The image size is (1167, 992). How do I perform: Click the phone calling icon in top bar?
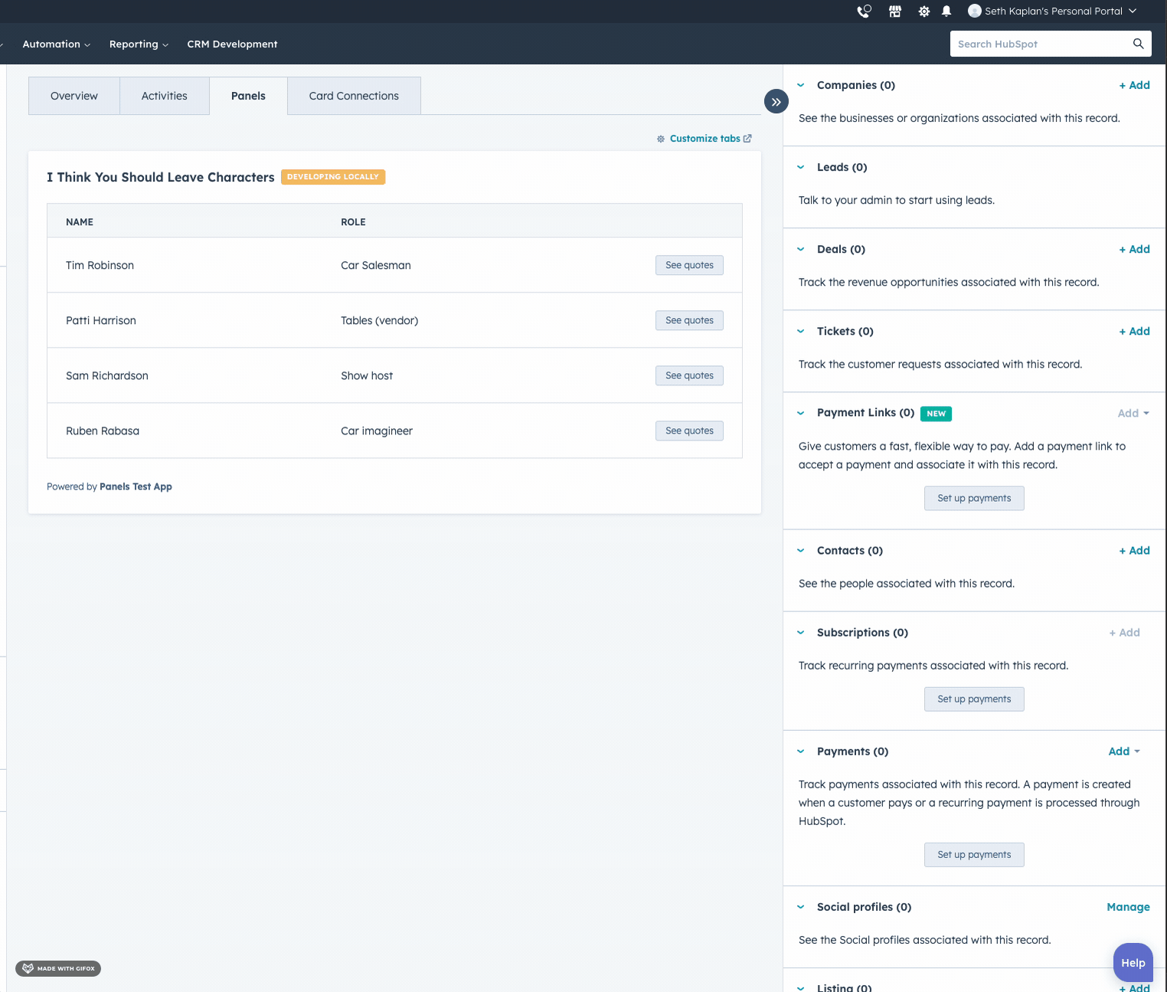point(864,11)
